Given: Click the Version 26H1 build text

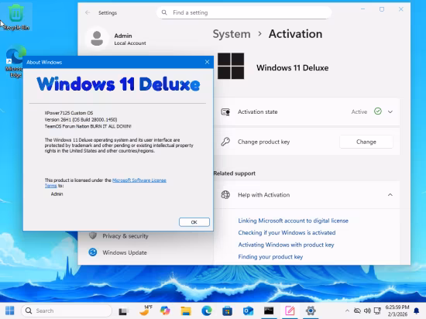Looking at the screenshot, I should [x=81, y=119].
